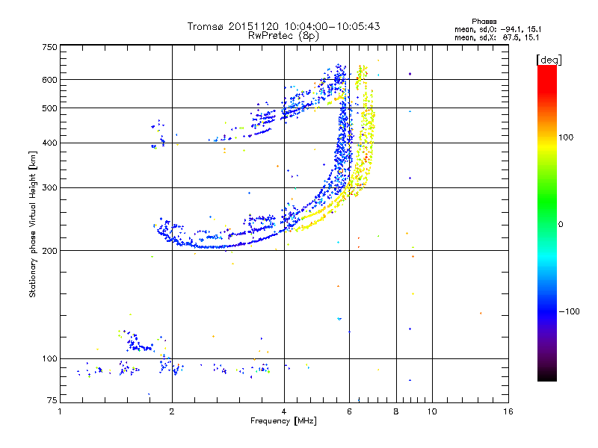
Task: Click the x-axis tick label '1'
Action: click(60, 411)
